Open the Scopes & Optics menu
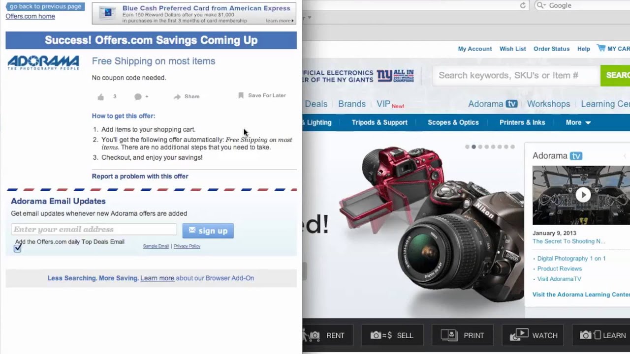 (x=453, y=122)
